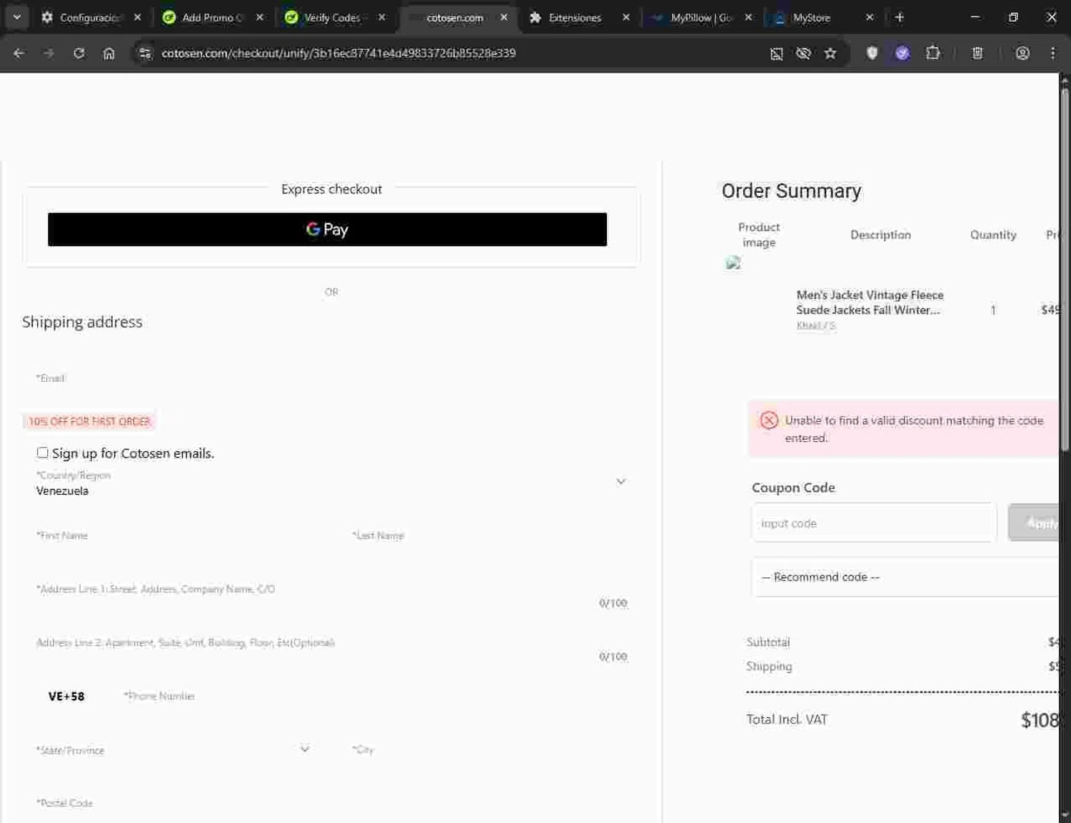Close the cotosen.com tab
This screenshot has width=1071, height=823.
[504, 17]
